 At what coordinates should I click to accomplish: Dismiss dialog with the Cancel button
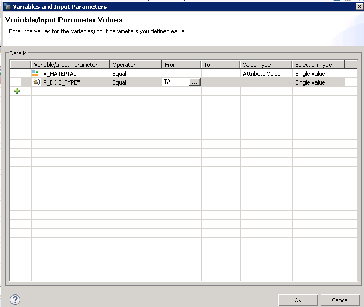[x=340, y=300]
